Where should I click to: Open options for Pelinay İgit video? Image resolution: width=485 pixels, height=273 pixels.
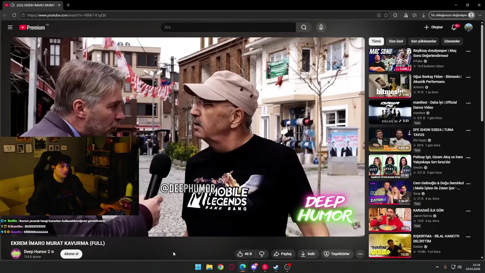point(468,158)
